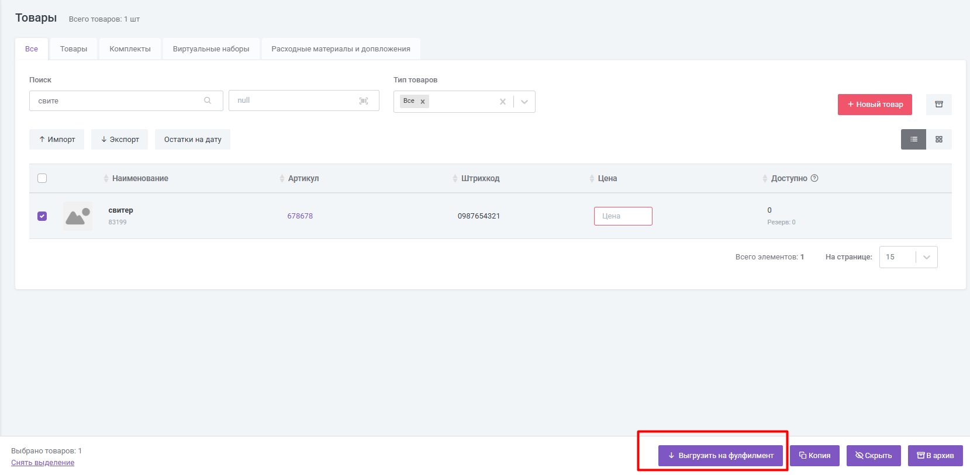Click 'Снять выделение' link
Image resolution: width=970 pixels, height=475 pixels.
(43, 463)
